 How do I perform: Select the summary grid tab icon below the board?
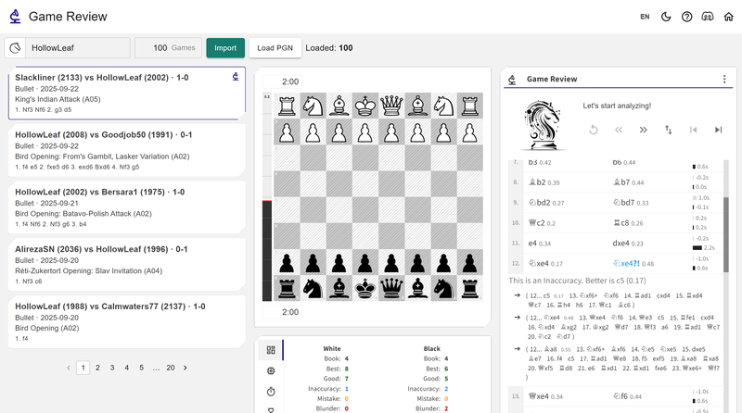271,350
